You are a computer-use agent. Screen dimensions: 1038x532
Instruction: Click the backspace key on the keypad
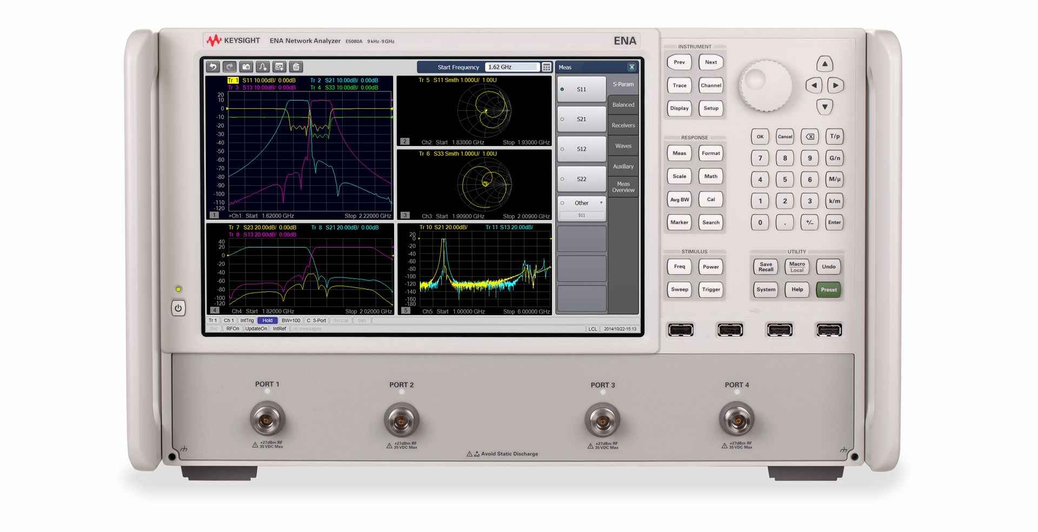[810, 137]
